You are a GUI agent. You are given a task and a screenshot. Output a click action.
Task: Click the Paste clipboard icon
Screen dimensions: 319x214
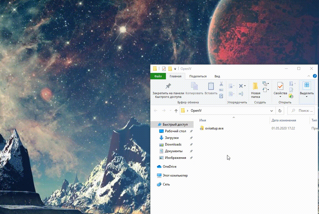211,86
